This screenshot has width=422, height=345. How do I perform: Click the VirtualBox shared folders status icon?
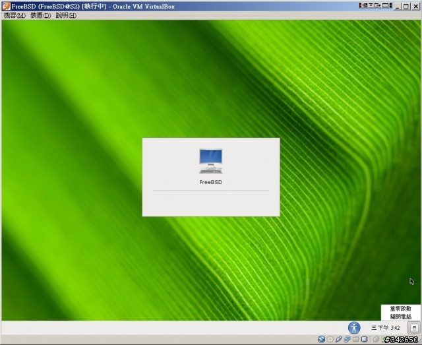point(355,339)
